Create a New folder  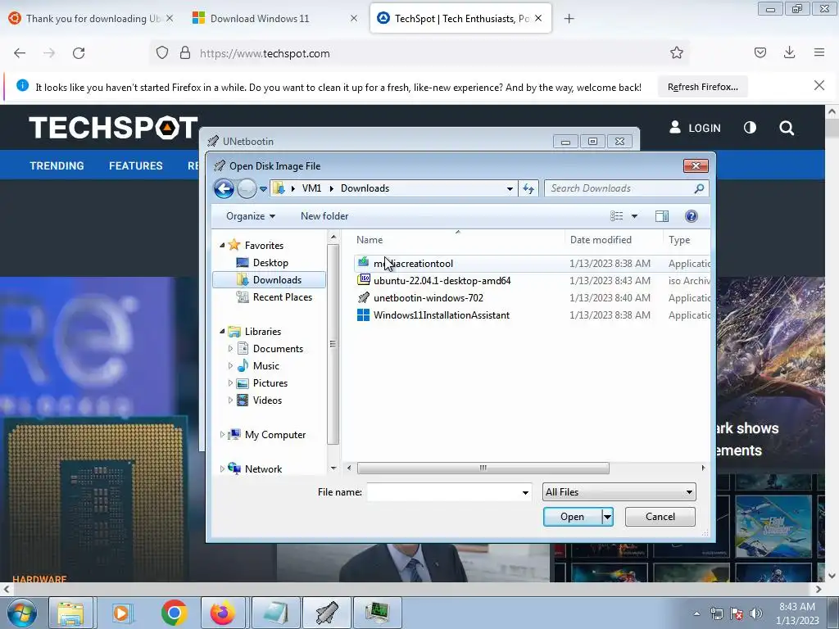click(324, 216)
